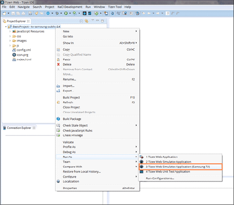Screen dimensions: 234x205
Task: Choose 1 Tizen Web Application
Action: point(180,157)
